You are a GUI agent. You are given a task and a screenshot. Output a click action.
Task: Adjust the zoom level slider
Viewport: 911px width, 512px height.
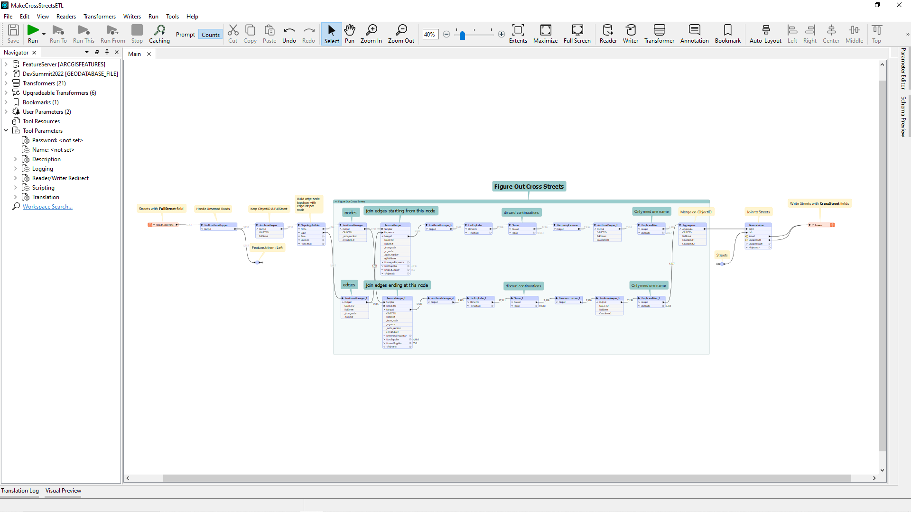pos(463,35)
